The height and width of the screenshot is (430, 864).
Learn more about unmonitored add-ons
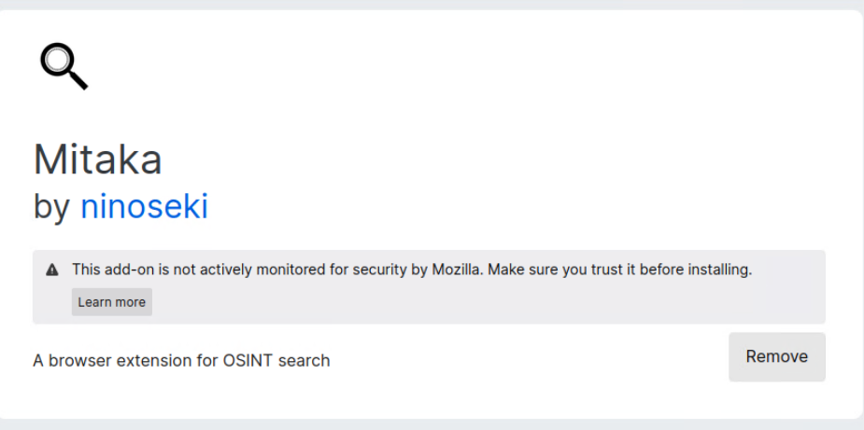112,301
